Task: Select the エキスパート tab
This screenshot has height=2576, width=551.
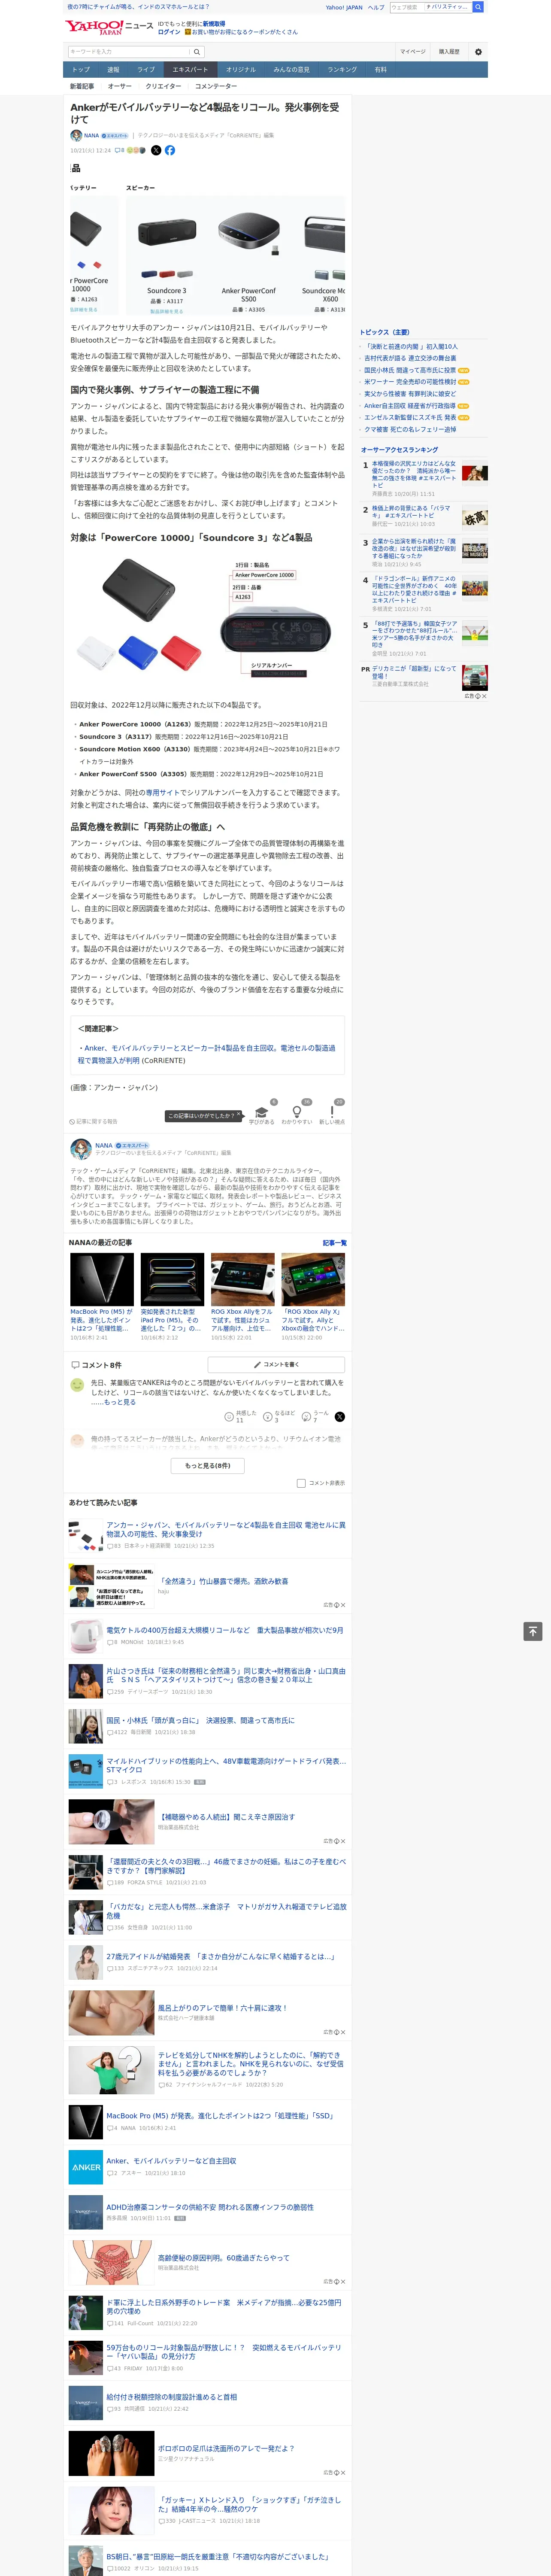Action: (190, 70)
